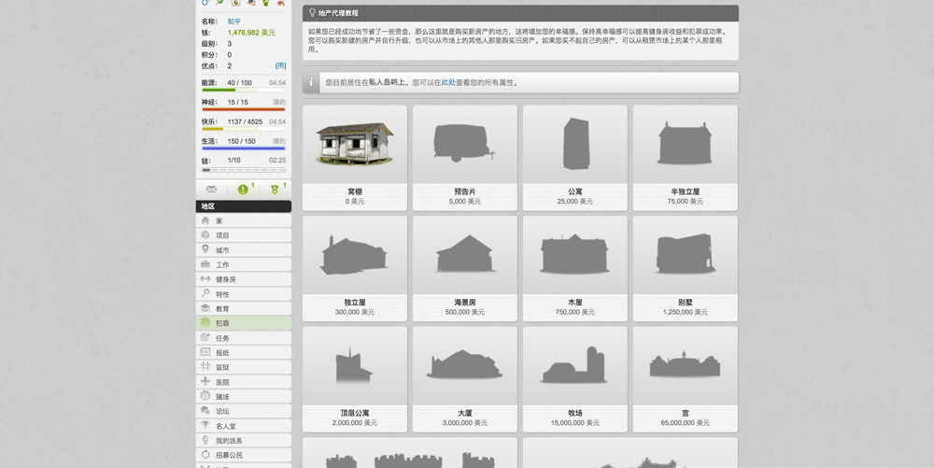Click the prison bars icon beside 监狱
The image size is (934, 468).
coord(205,367)
